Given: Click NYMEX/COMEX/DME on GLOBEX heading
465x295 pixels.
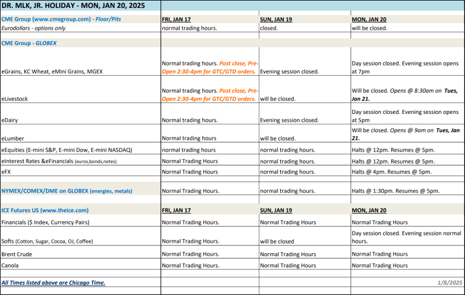Looking at the screenshot, I should coord(67,191).
